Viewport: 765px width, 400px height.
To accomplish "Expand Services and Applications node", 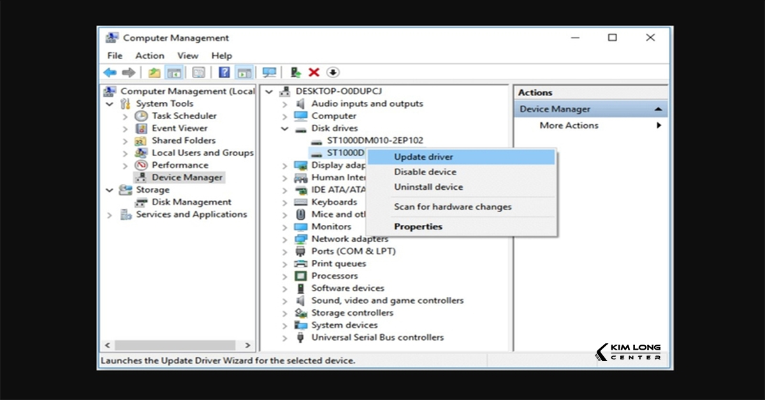I will click(110, 215).
